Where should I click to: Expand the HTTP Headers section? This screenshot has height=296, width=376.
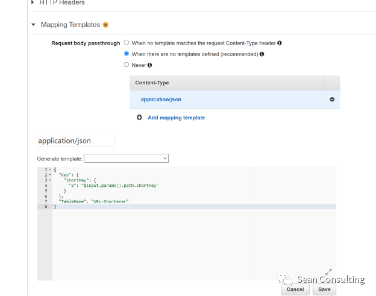33,2
